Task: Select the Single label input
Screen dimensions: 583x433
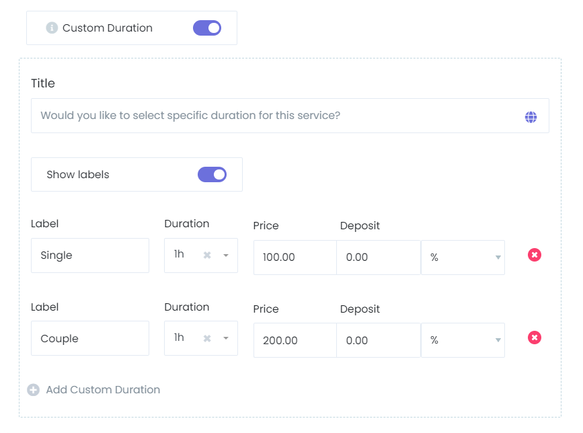Action: tap(89, 255)
